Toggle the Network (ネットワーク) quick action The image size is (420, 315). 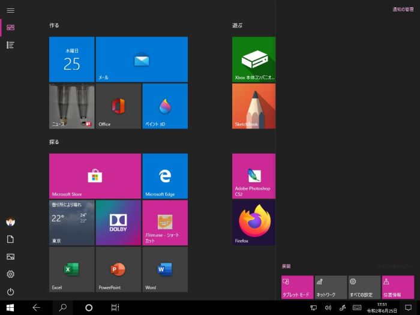[x=331, y=287]
